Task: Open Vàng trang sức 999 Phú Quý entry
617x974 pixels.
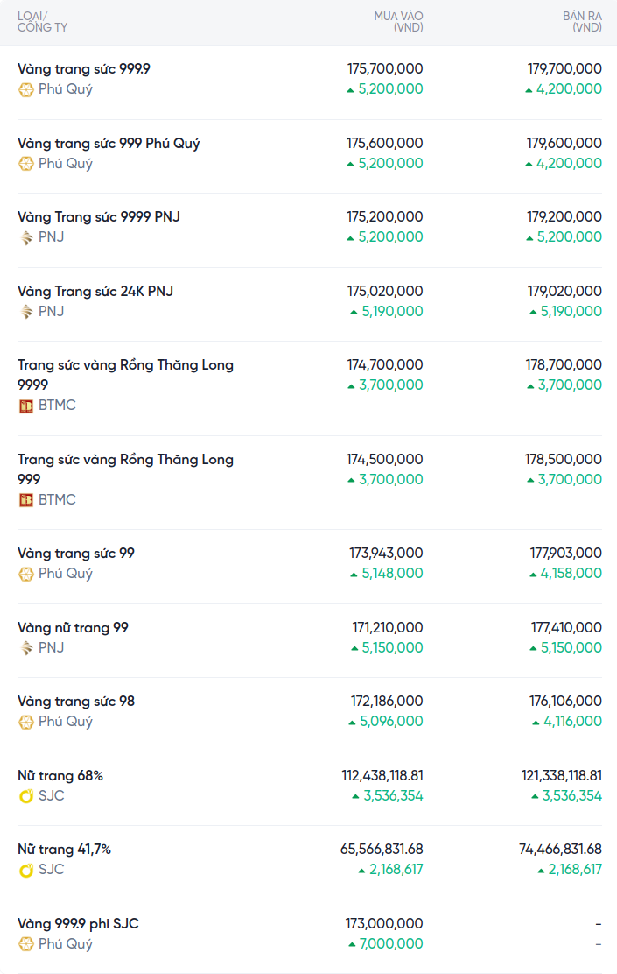Action: pyautogui.click(x=109, y=143)
